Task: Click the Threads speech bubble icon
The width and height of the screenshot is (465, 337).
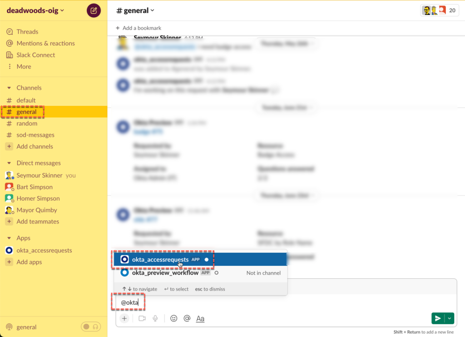Action: pos(10,31)
